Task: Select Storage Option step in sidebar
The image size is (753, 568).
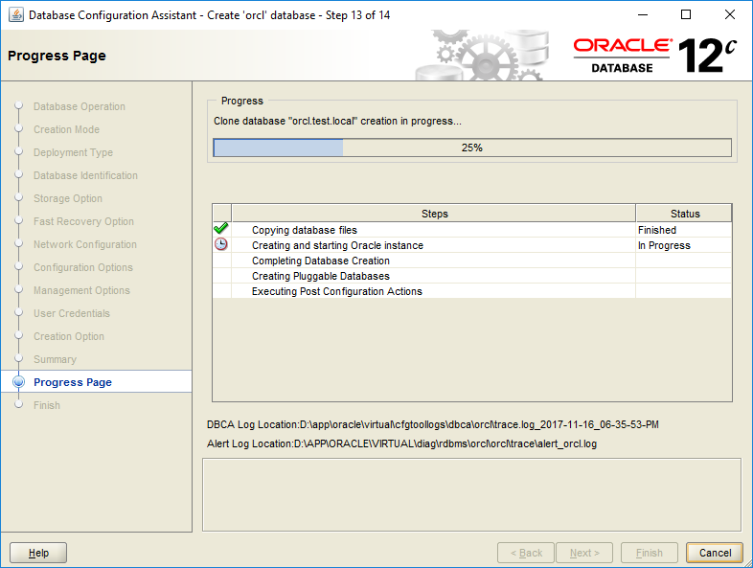Action: coord(68,198)
